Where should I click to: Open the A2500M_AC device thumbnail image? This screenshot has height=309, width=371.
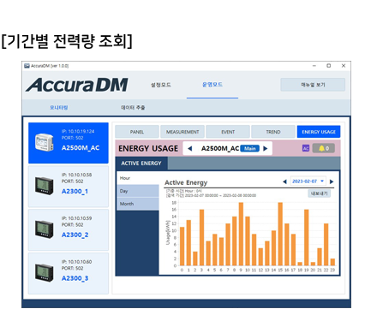click(x=45, y=142)
